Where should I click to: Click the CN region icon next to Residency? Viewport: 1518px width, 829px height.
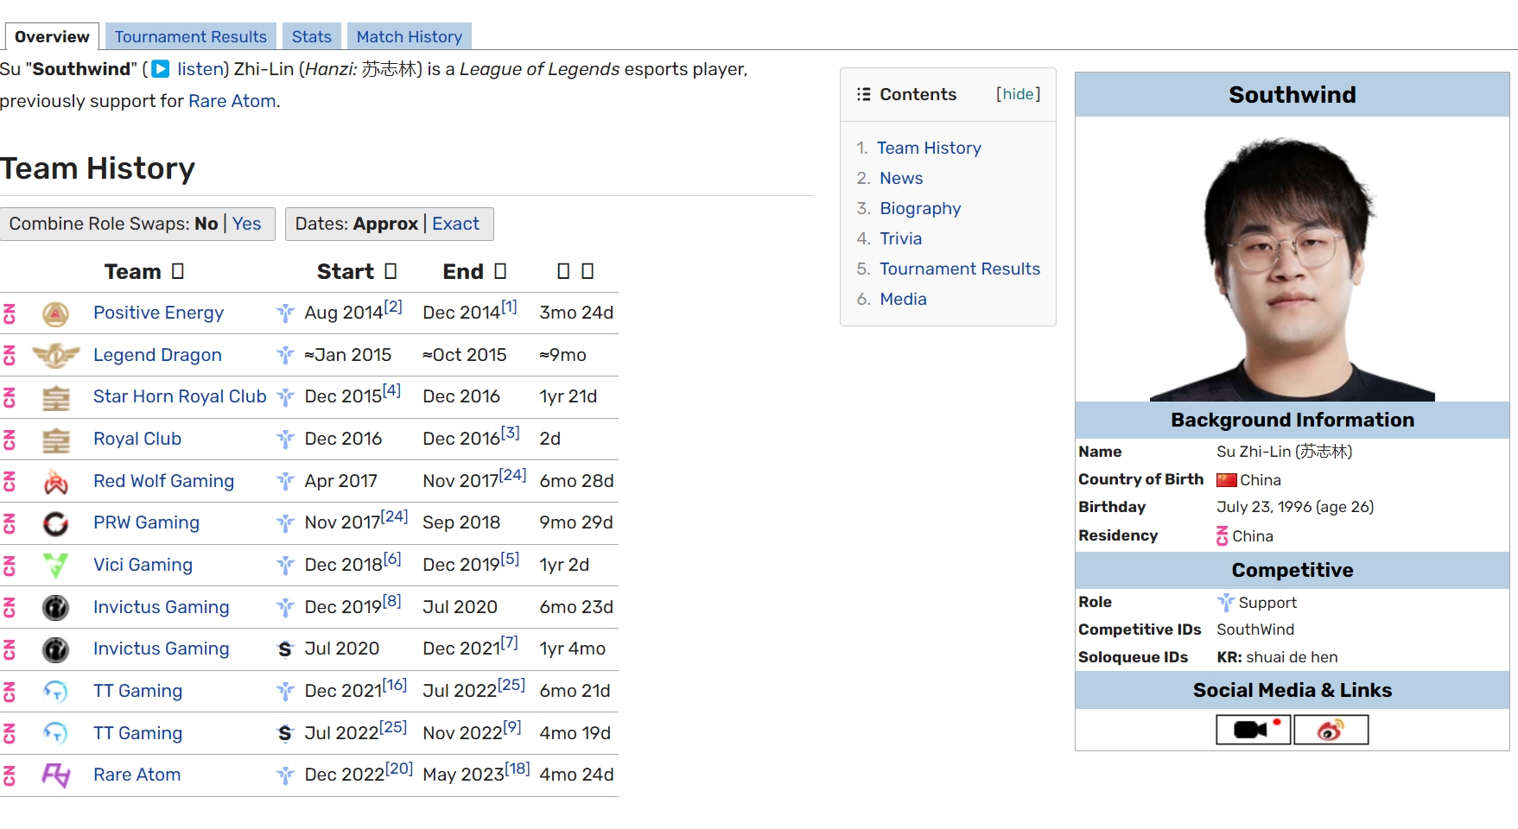coord(1223,536)
